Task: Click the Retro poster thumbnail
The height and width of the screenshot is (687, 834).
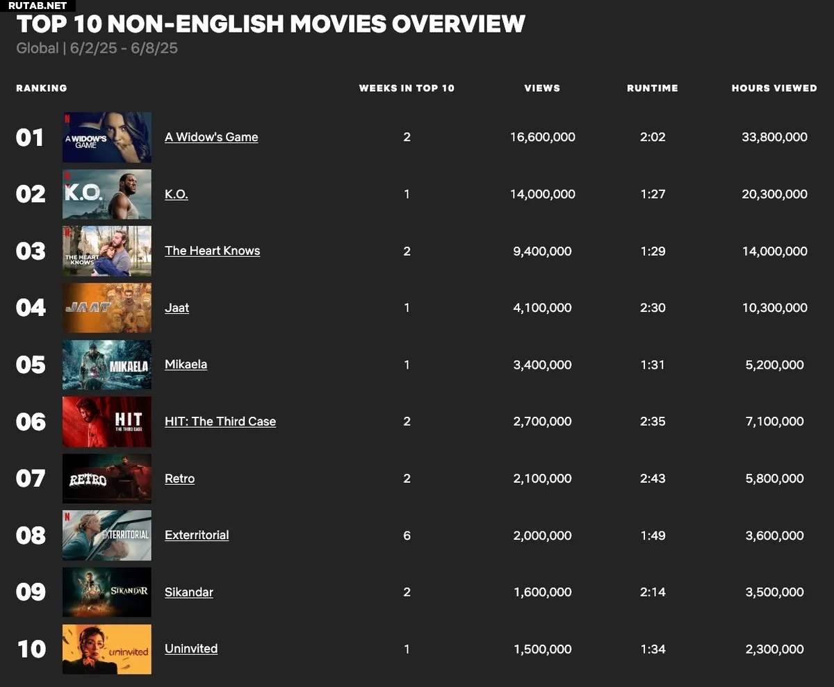Action: 107,479
